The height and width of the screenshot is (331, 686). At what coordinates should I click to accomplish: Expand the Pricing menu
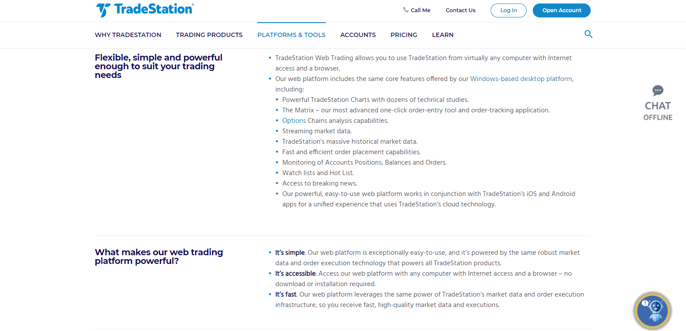(x=404, y=35)
